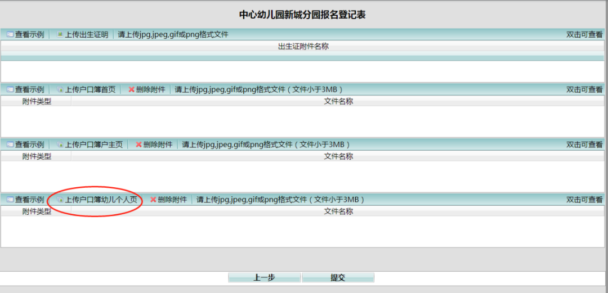Click the 出生证附件名称 column header
This screenshot has height=293, width=608.
303,46
